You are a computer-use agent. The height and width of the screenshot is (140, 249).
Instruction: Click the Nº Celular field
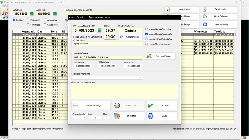click(134, 66)
